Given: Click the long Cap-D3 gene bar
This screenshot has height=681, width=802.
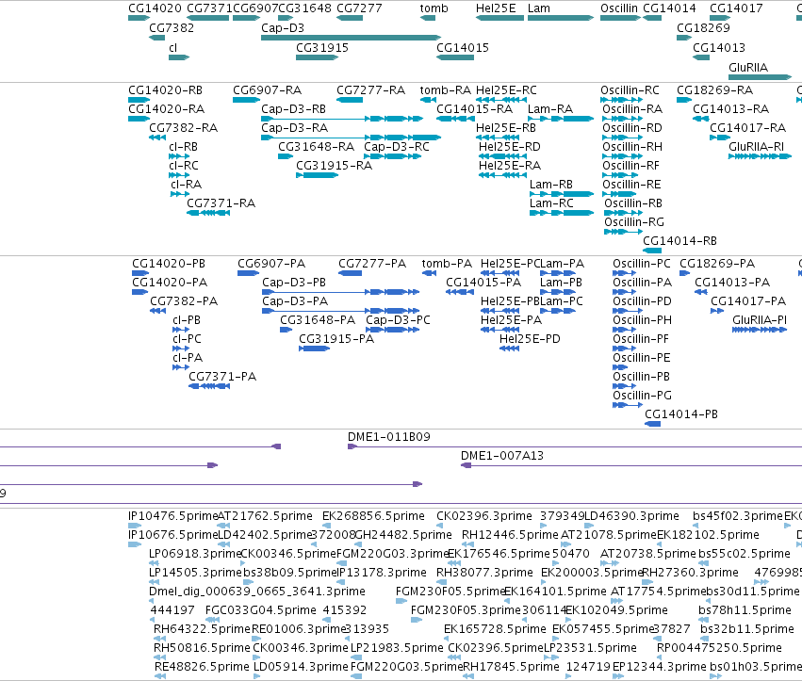Looking at the screenshot, I should [x=351, y=38].
